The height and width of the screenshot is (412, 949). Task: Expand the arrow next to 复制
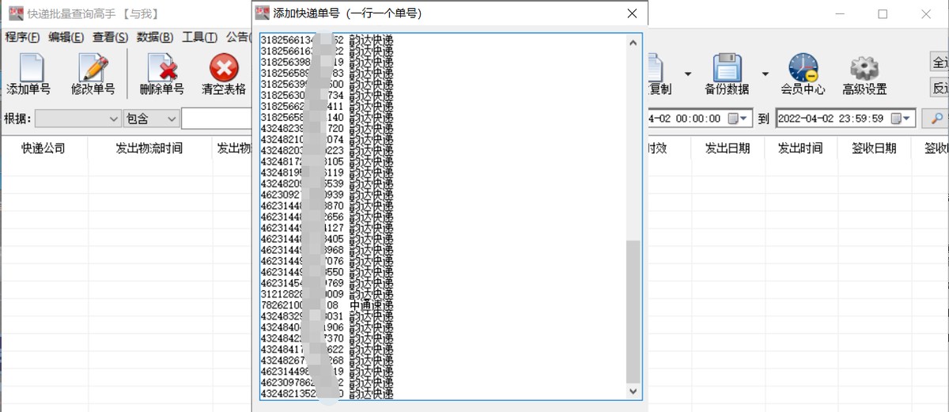687,74
